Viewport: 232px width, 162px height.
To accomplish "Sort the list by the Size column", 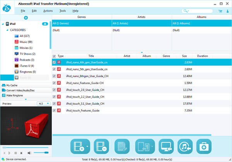I will (x=184, y=56).
